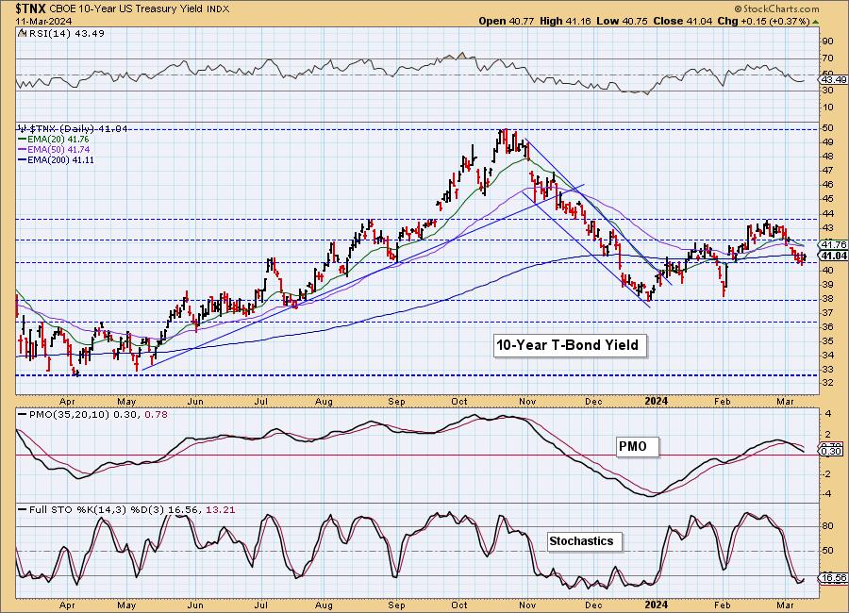The height and width of the screenshot is (613, 849).
Task: Click the black line swatch before Full STO
Action: coord(23,509)
